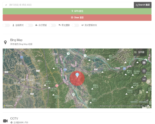The image size is (155, 124).
Task: Enable the 自訂模擬 switch
Action: pyautogui.click(x=29, y=25)
